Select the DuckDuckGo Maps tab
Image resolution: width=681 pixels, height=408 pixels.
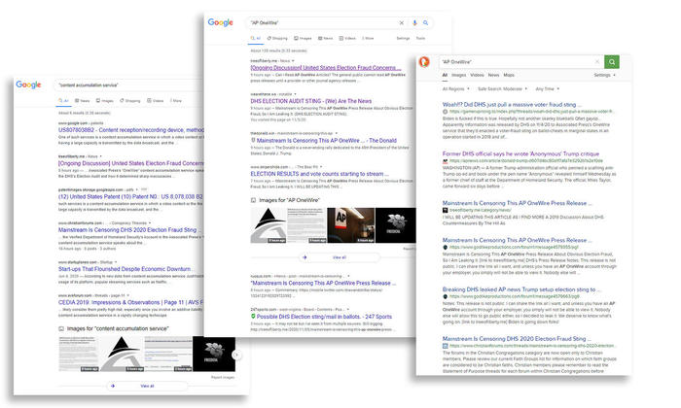(x=509, y=75)
